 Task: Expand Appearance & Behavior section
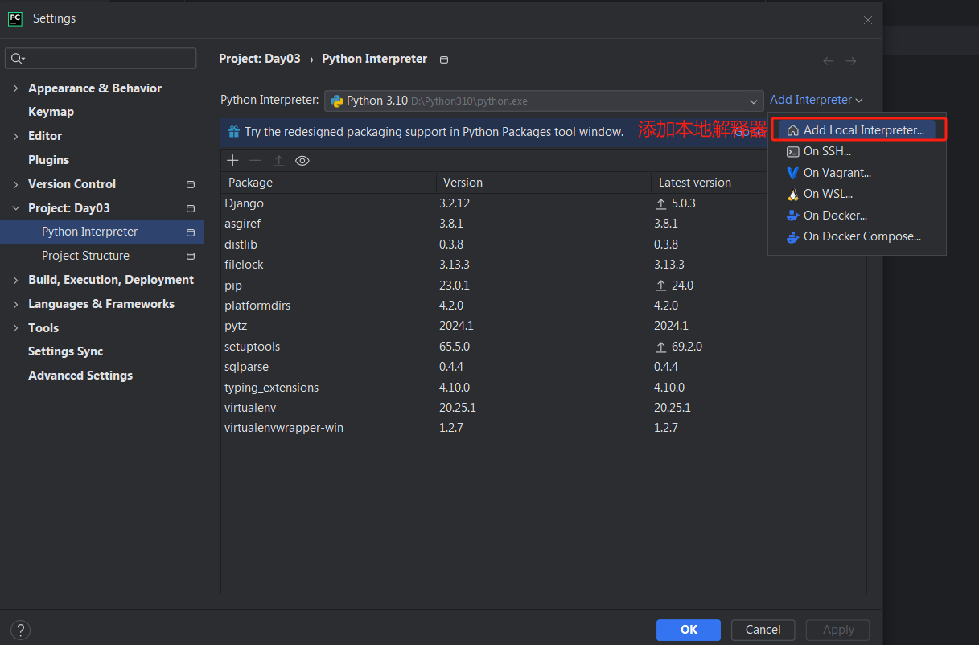coord(16,88)
